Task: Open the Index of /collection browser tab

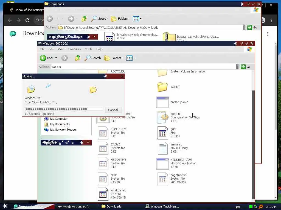Action: click(27, 10)
